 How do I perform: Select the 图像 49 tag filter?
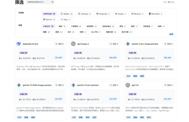pos(47,32)
